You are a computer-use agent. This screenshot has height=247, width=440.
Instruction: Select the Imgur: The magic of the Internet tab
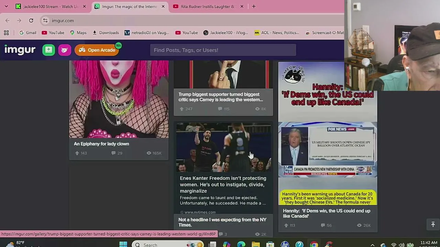[130, 7]
